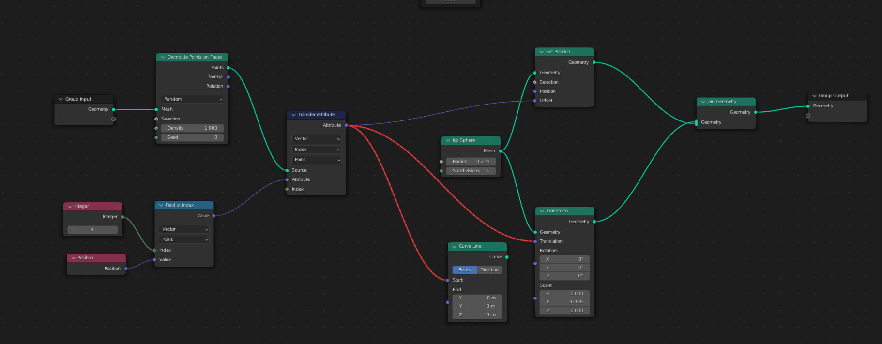Click Set Position Selection input socket
This screenshot has width=882, height=344.
535,82
